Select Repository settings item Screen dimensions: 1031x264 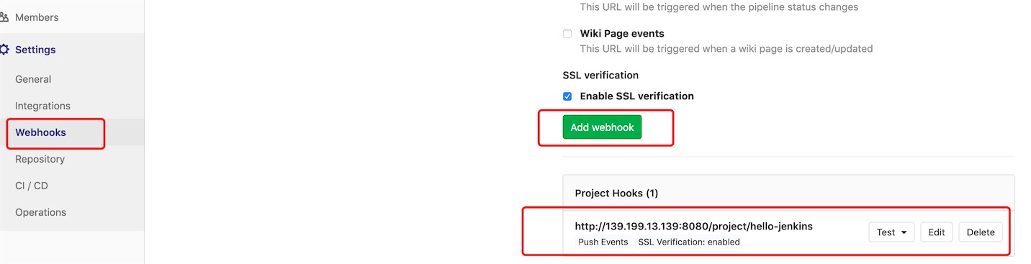(x=40, y=159)
